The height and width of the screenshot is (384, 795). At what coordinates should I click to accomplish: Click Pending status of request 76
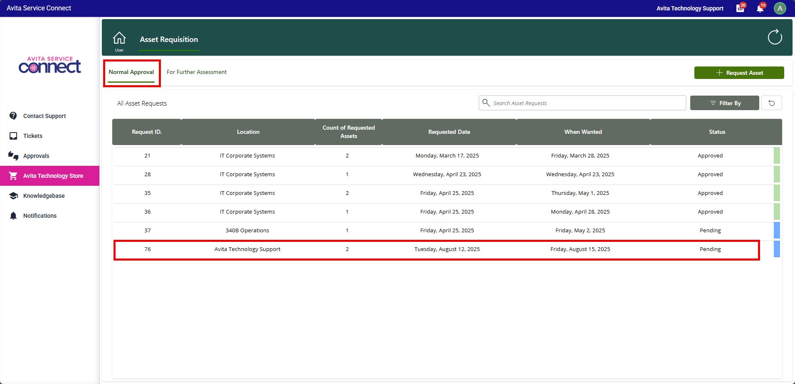pyautogui.click(x=710, y=249)
